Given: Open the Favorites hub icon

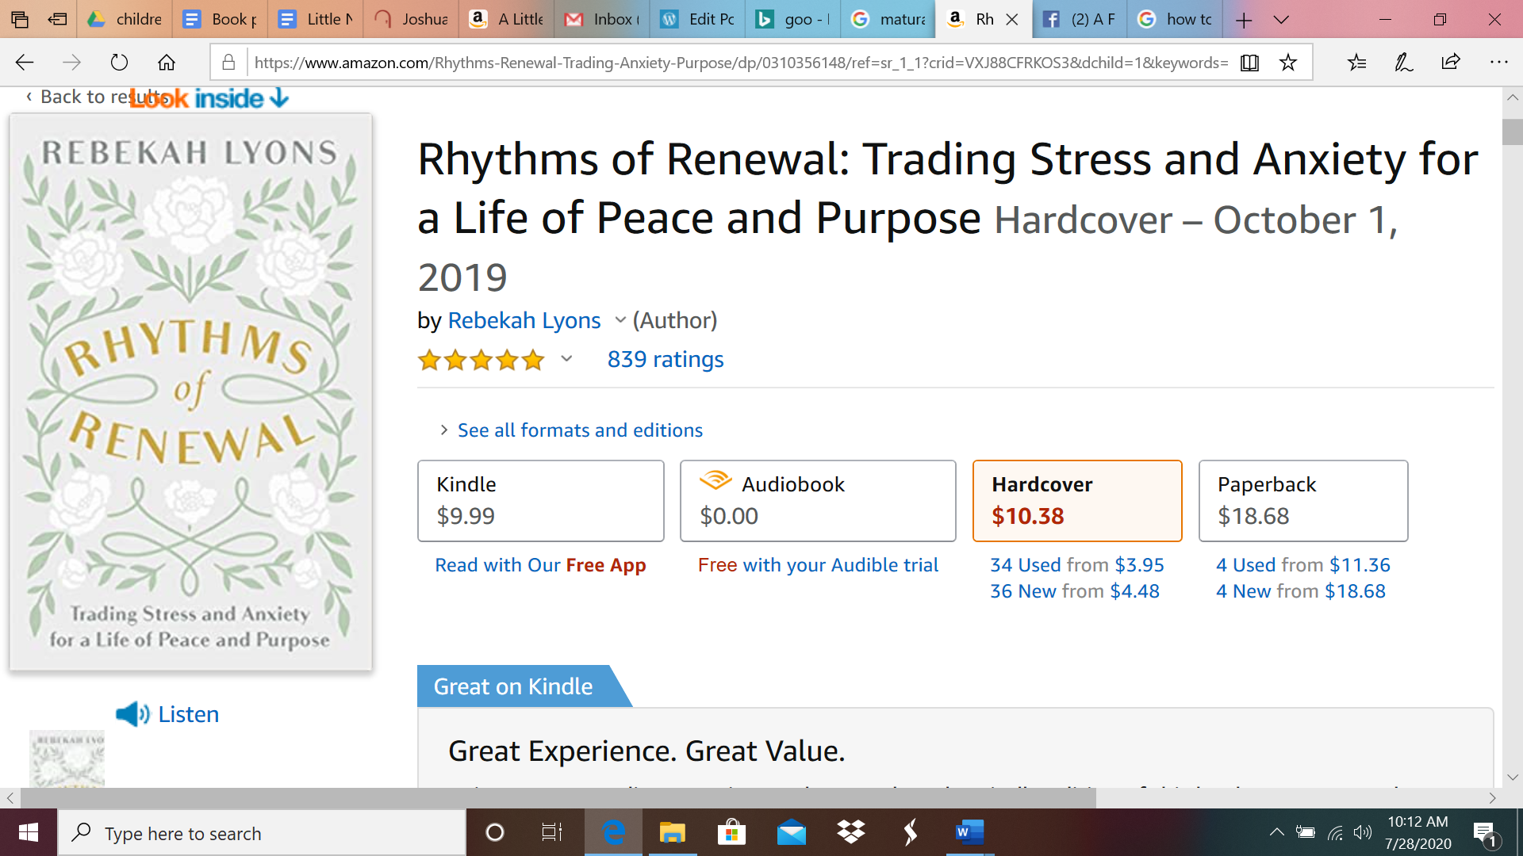Looking at the screenshot, I should 1356,62.
